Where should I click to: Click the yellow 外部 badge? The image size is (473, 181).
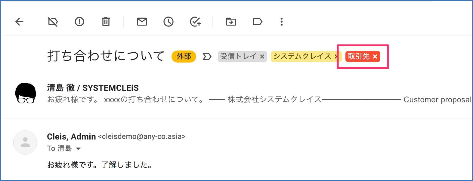(x=184, y=57)
